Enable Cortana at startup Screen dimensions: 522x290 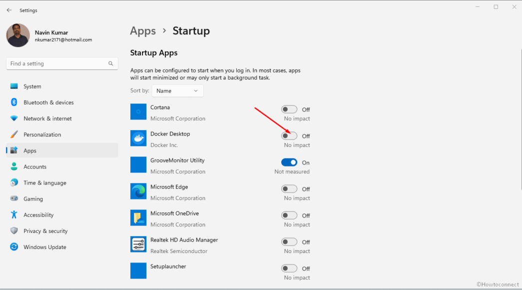click(289, 109)
